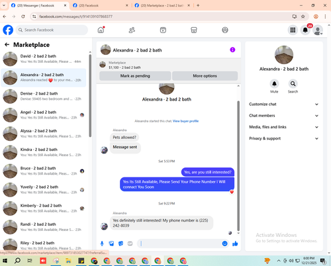Click More options button
Screen dimensions: 331x266
pos(205,76)
